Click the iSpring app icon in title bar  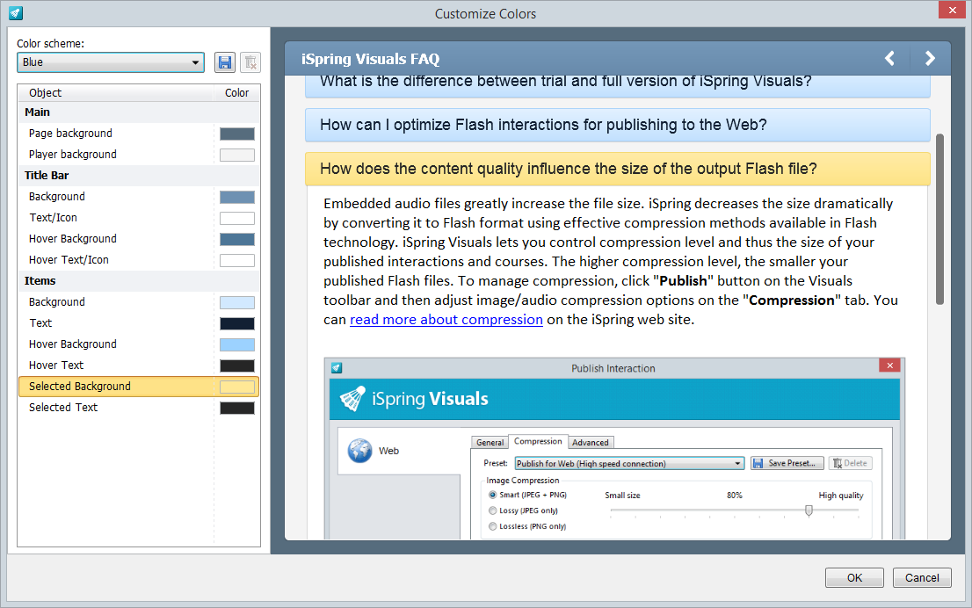(15, 13)
